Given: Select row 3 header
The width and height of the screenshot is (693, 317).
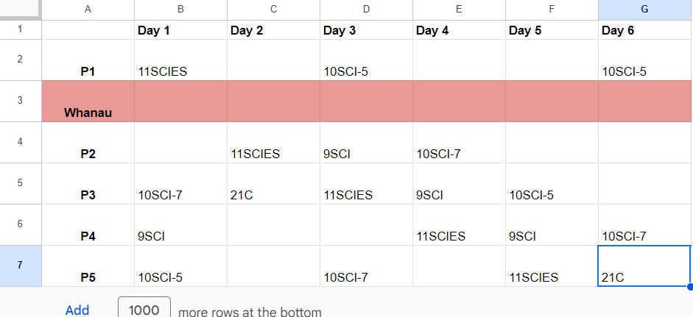Looking at the screenshot, I should click(21, 101).
